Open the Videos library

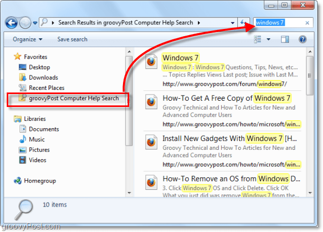38,160
